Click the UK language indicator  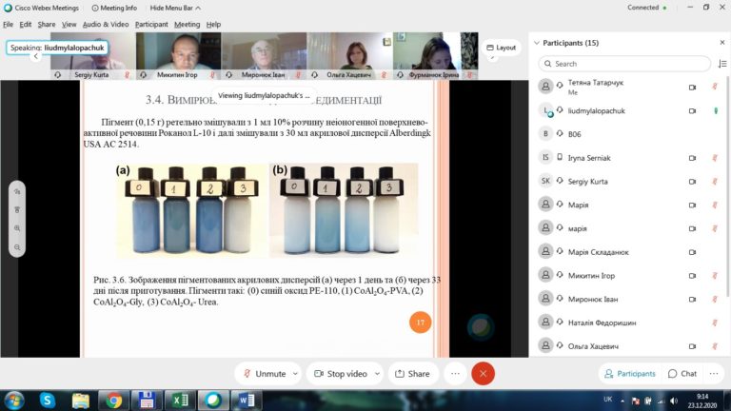coord(608,400)
